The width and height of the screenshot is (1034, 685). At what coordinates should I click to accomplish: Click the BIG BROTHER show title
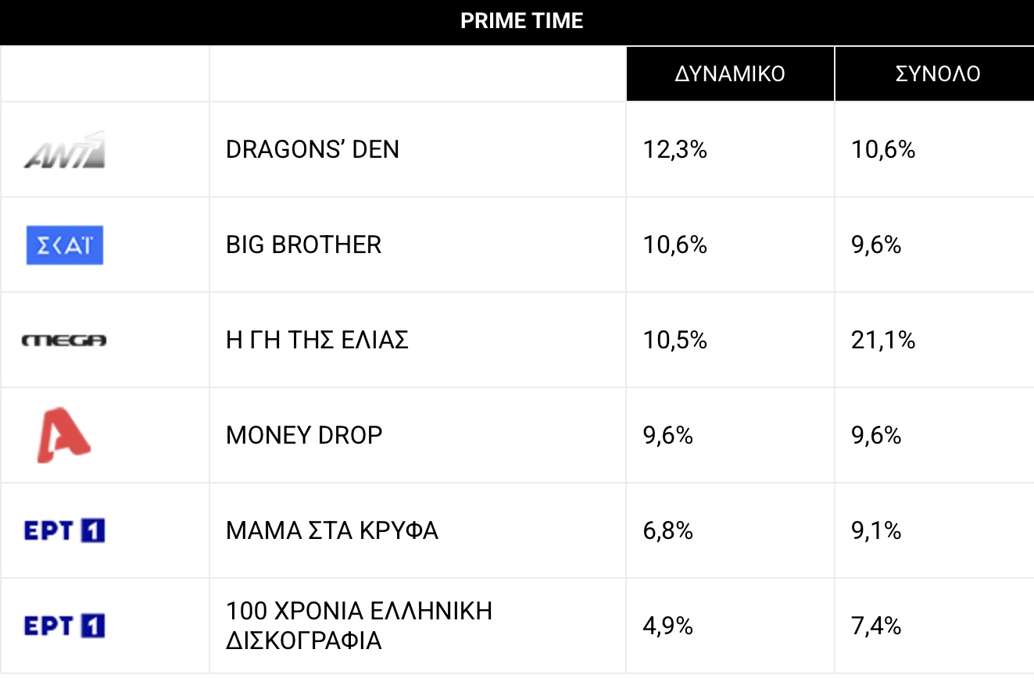click(x=304, y=245)
